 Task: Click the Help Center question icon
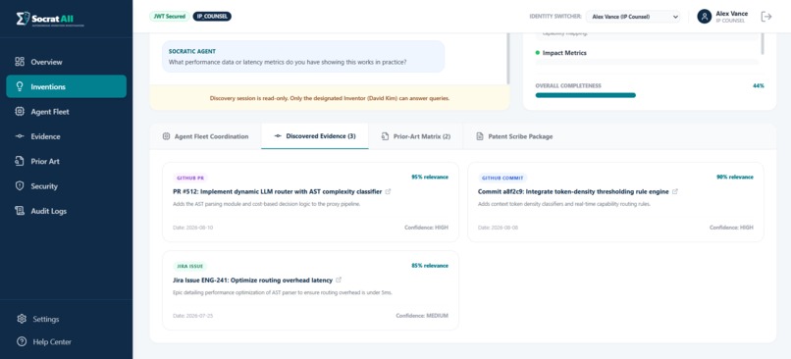[x=22, y=342]
